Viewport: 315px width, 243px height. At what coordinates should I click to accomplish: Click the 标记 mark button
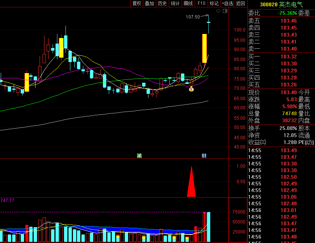(x=214, y=3)
